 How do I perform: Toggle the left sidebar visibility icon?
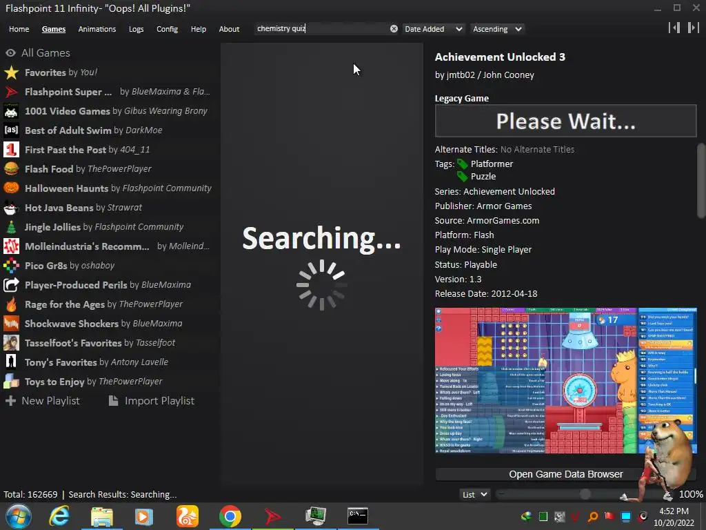point(674,28)
